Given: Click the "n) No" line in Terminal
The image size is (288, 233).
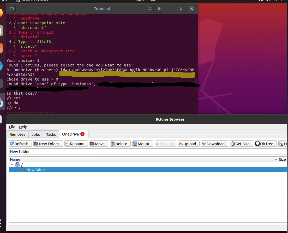Looking at the screenshot, I should (12, 103).
